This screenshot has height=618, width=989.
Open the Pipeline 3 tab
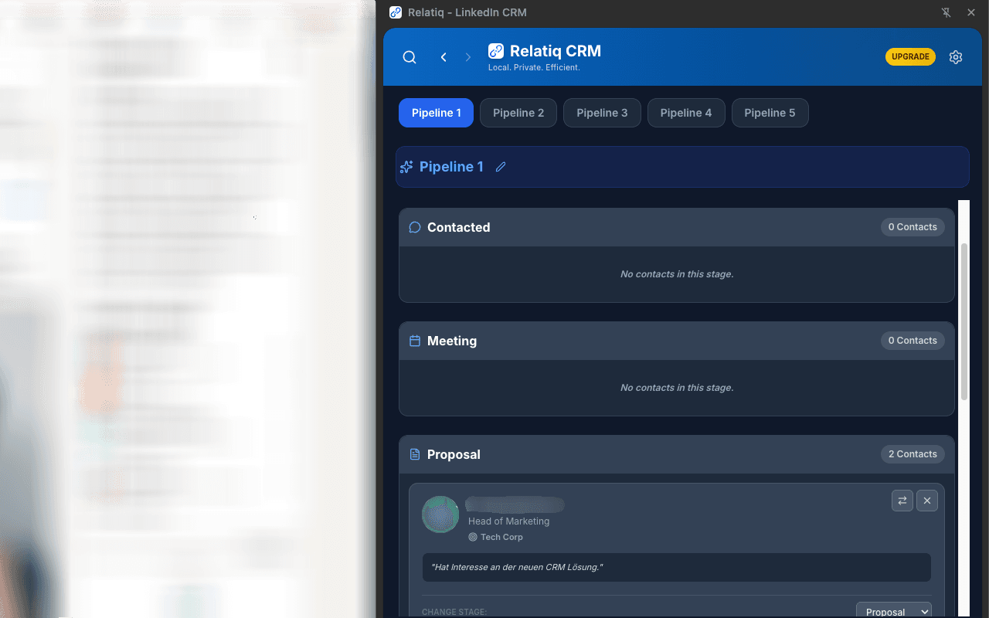[x=602, y=113]
